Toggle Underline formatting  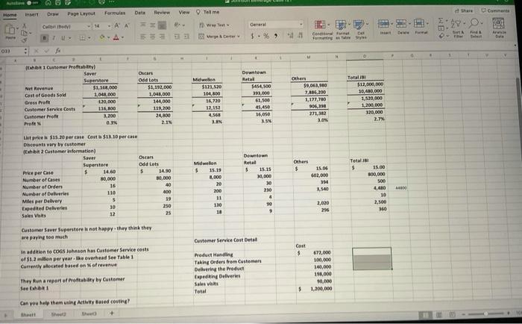(63, 38)
